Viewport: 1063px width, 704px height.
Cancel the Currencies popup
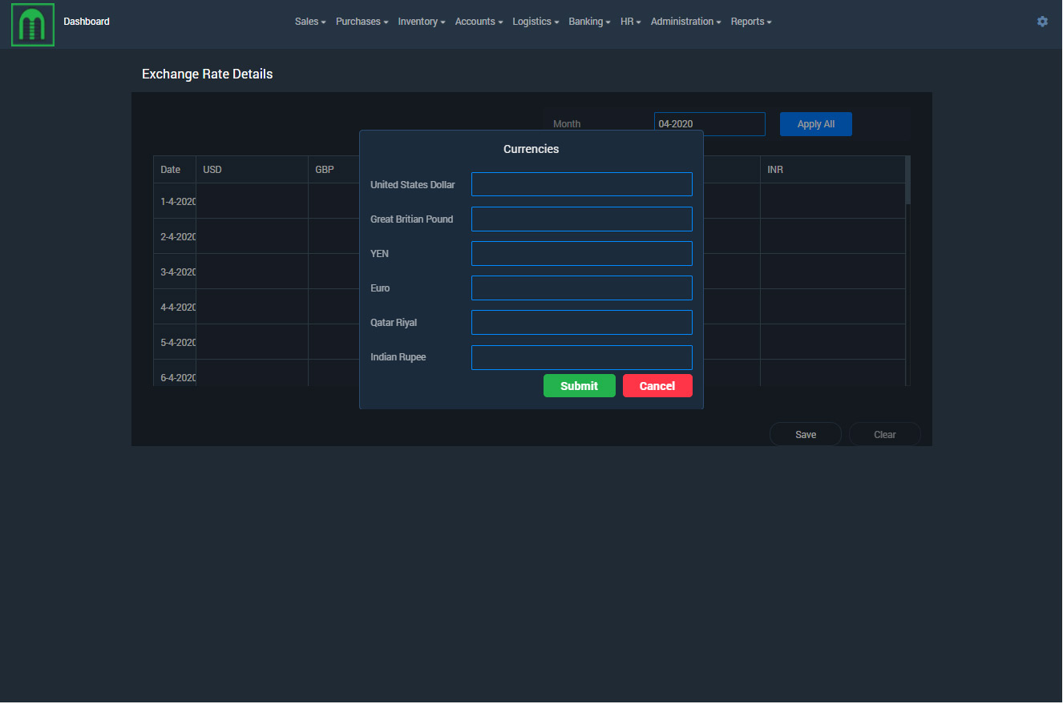pyautogui.click(x=657, y=386)
